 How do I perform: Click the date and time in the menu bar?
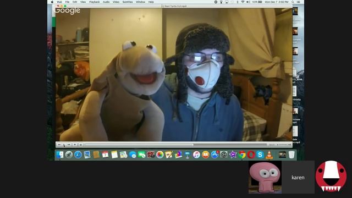coord(277,2)
